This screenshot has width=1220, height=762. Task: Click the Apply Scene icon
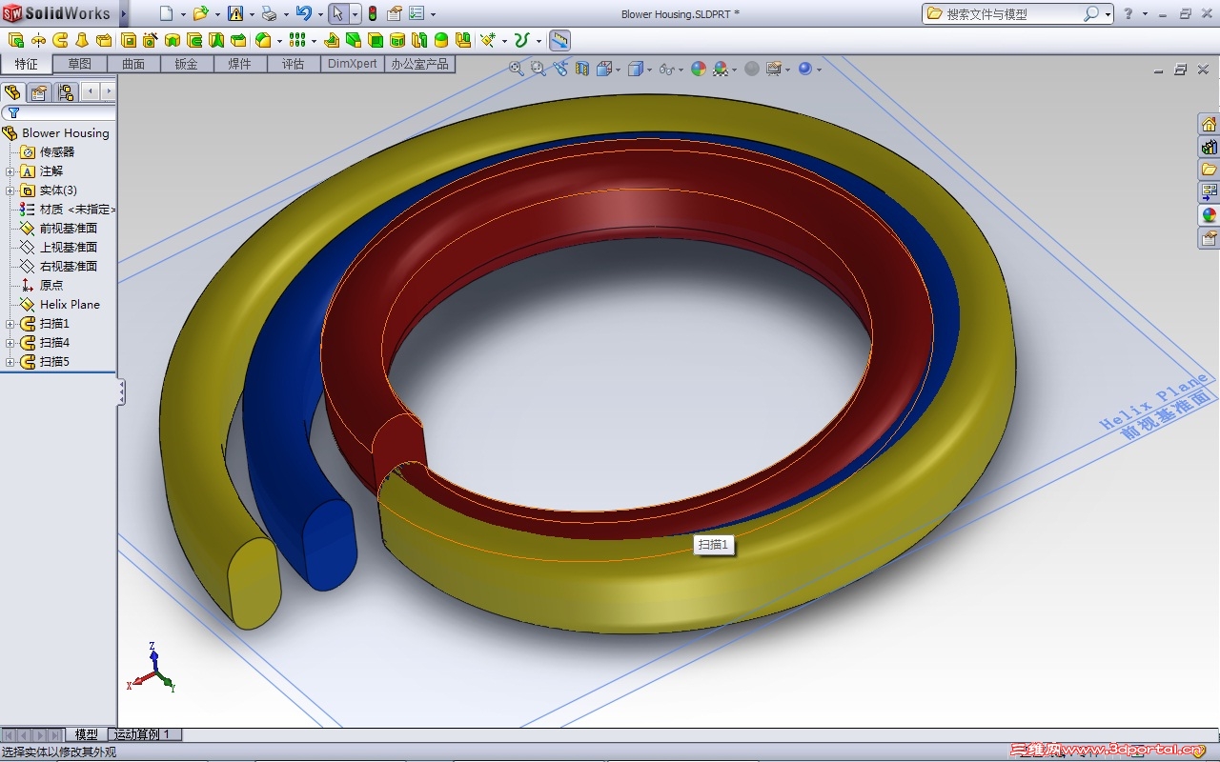(721, 69)
